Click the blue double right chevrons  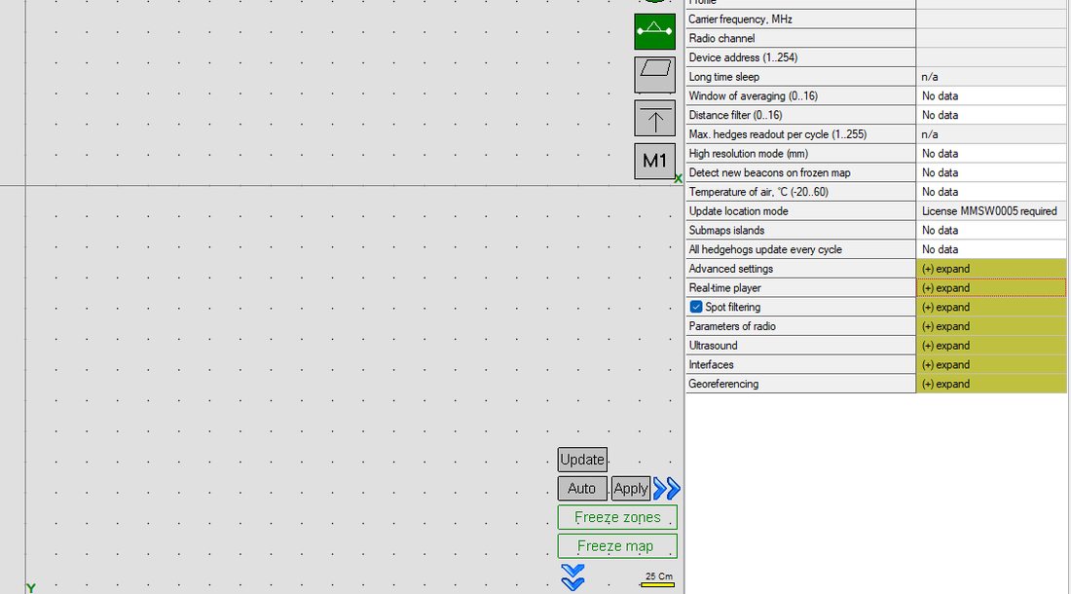click(x=667, y=488)
